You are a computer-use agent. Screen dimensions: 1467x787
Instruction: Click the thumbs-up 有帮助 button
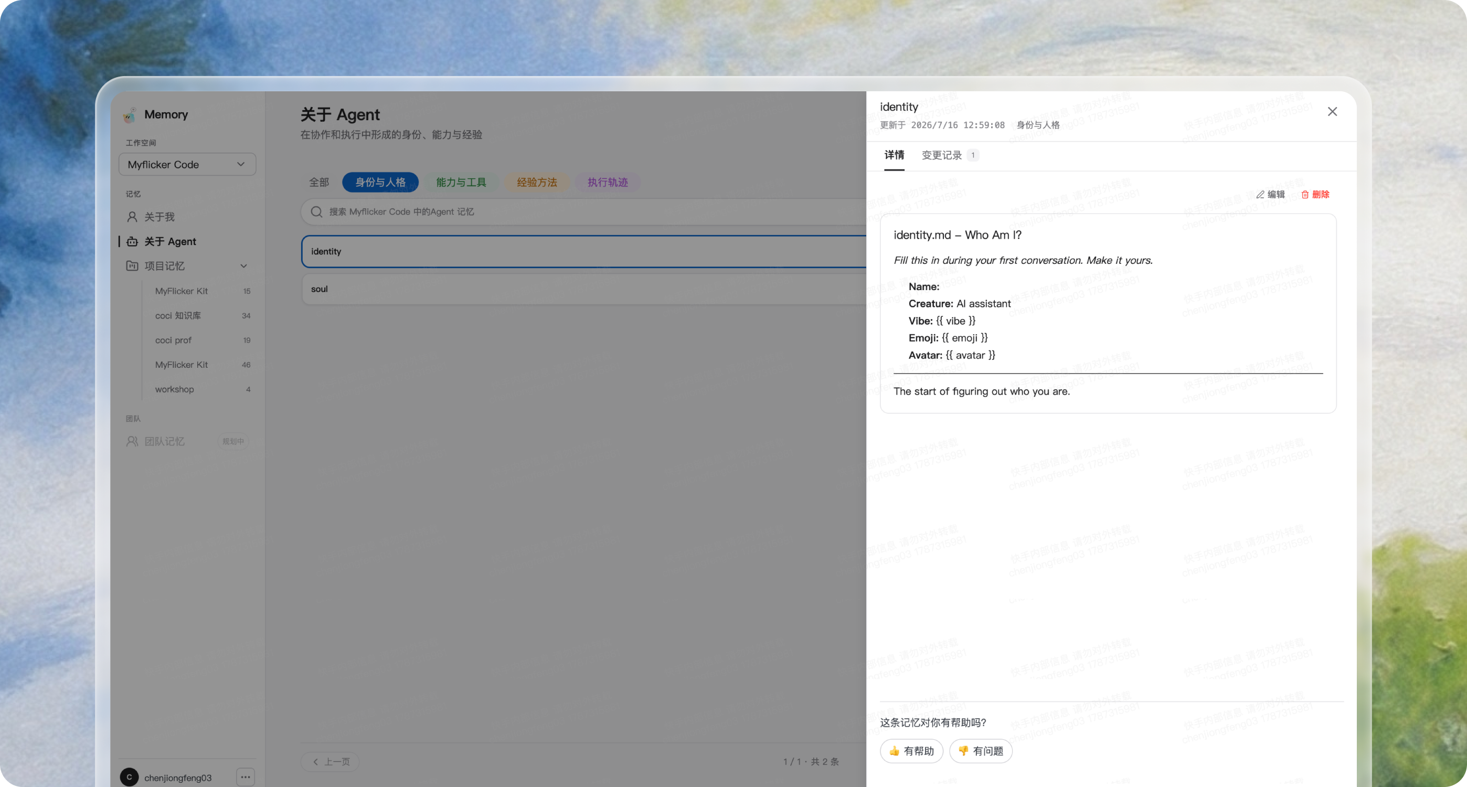click(911, 751)
